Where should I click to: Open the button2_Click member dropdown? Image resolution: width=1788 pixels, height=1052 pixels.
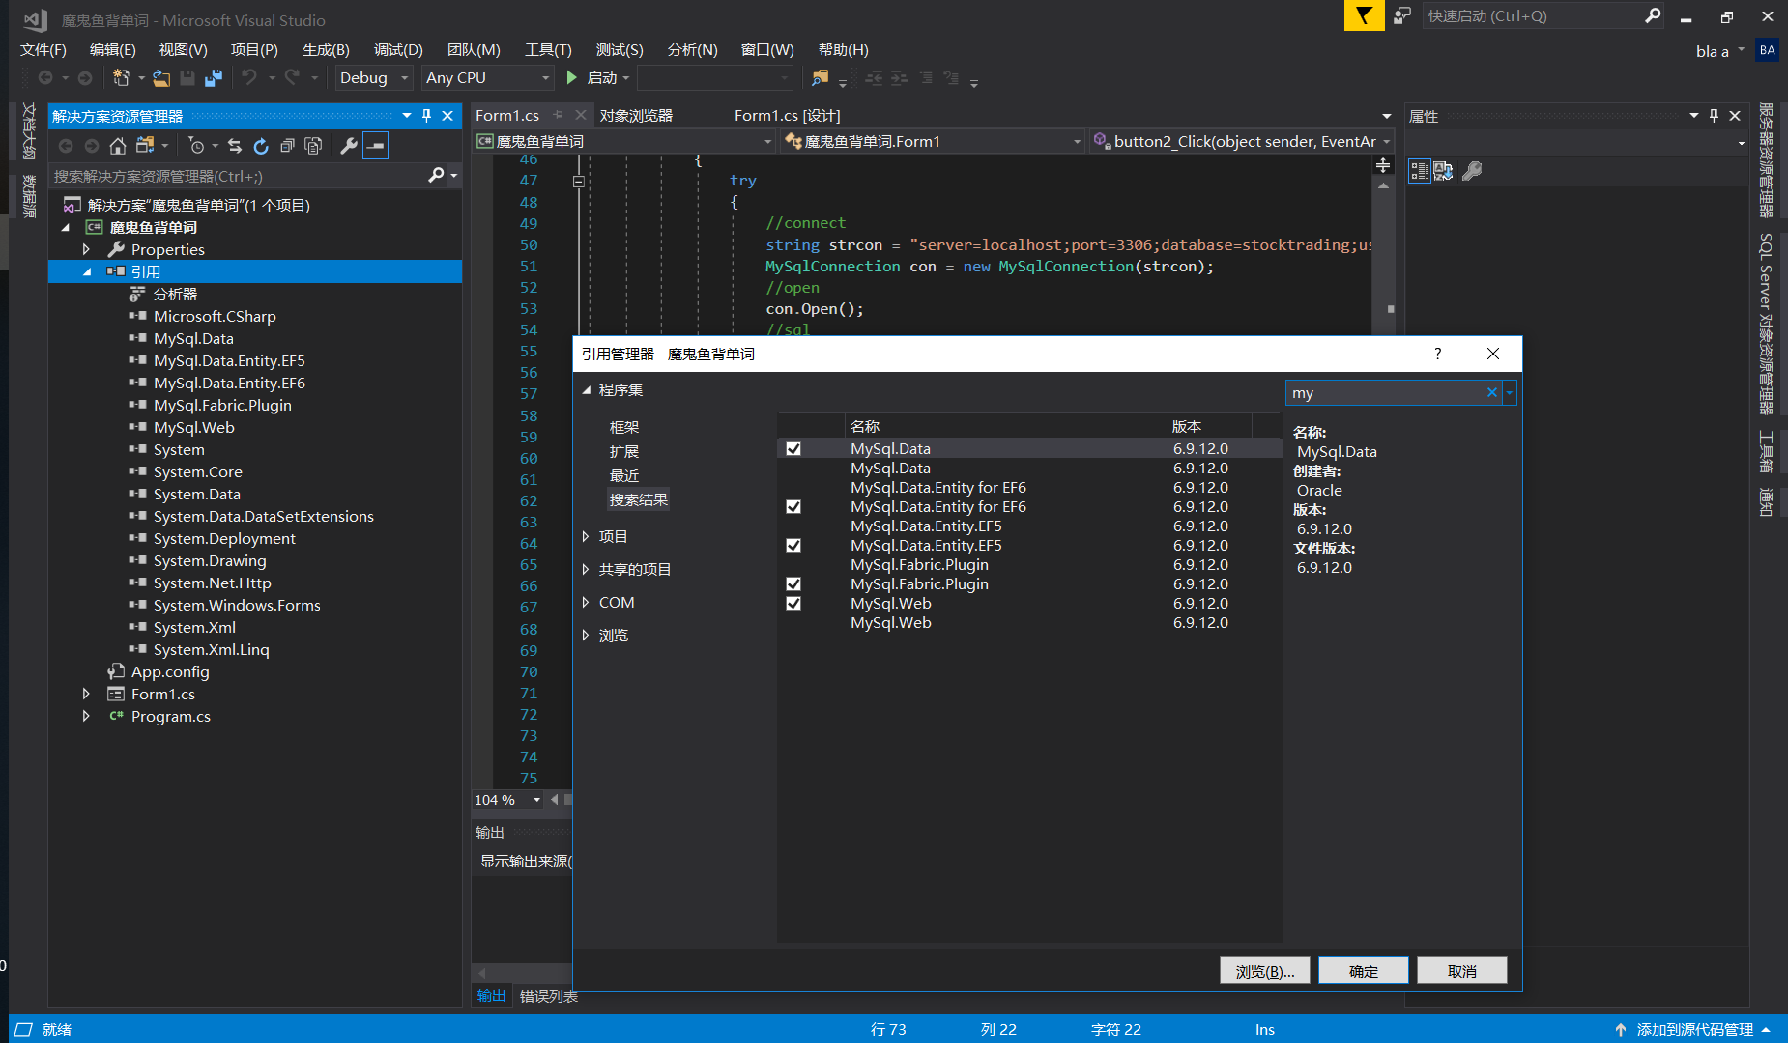[x=1242, y=141]
